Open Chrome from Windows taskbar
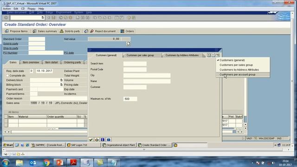297x167 pixels. click(46, 162)
